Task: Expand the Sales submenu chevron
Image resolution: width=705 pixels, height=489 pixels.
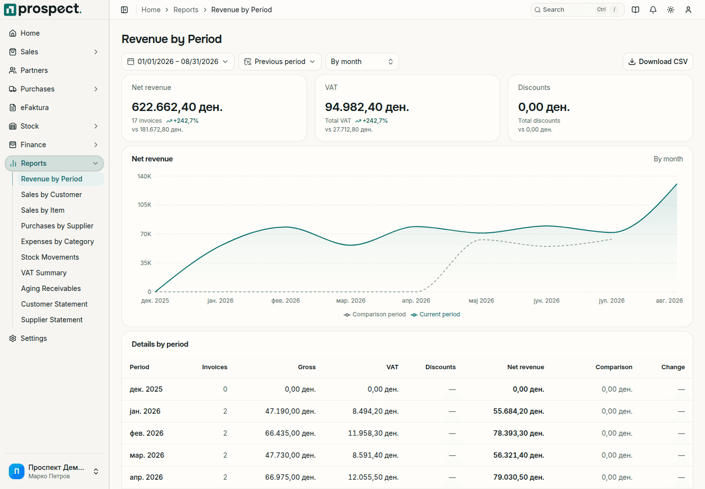Action: click(x=96, y=52)
